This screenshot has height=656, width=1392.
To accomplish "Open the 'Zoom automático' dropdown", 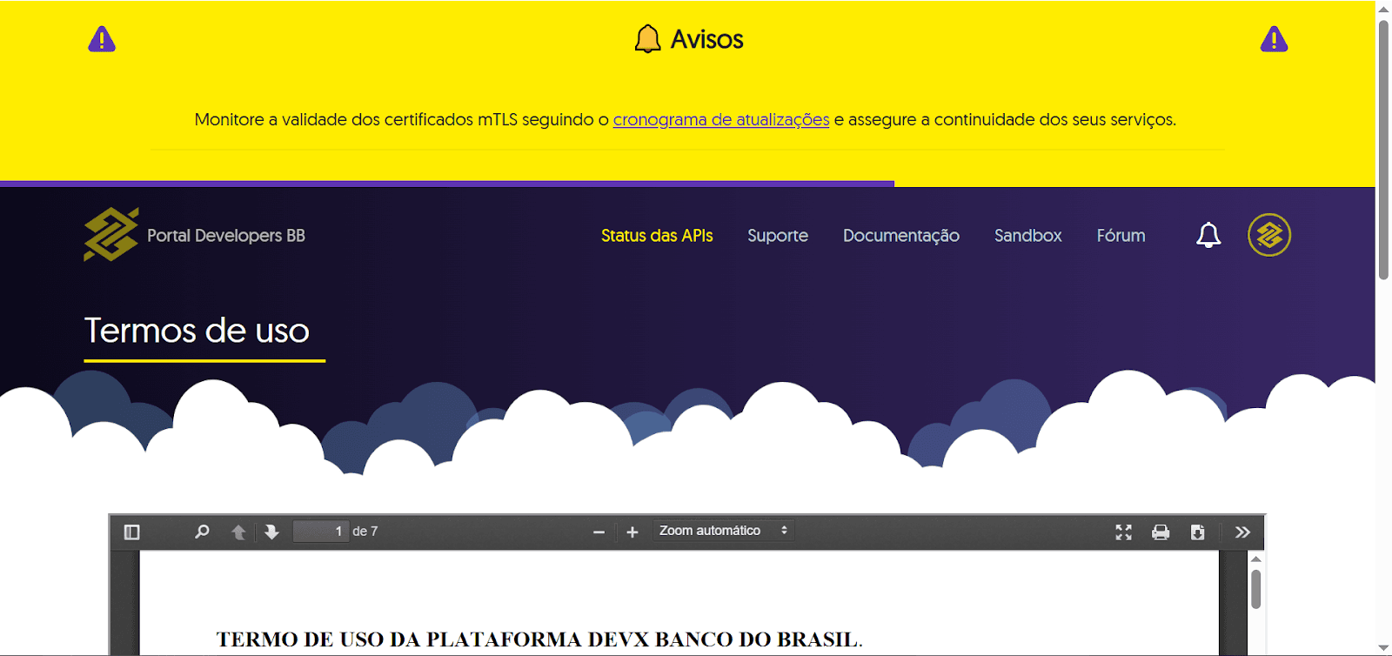I will coord(724,531).
